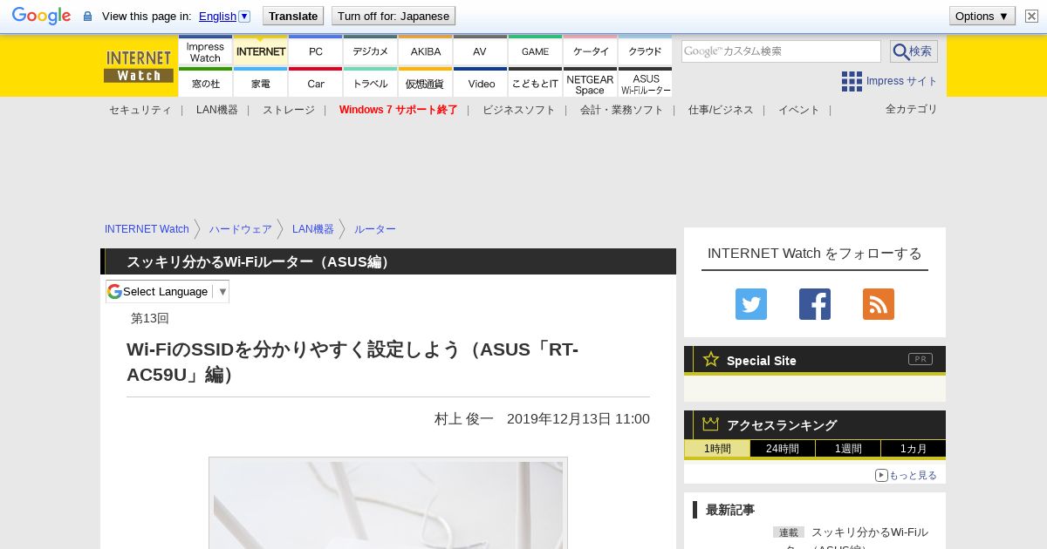Go to ハードウェア breadcrumb

point(240,229)
